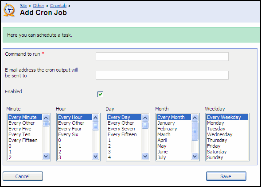The width and height of the screenshot is (261, 187).
Task: Toggle the Enabled checkbox
Action: (x=100, y=94)
